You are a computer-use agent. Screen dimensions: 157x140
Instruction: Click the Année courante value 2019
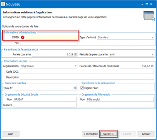click(x=70, y=54)
